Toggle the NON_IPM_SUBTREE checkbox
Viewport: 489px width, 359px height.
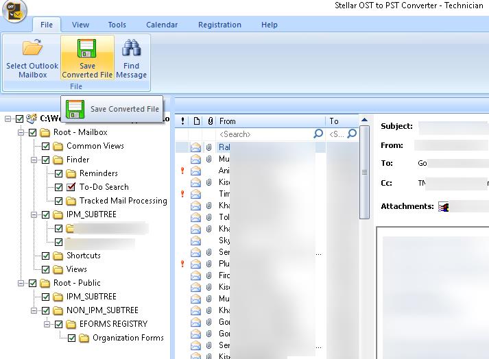pos(45,310)
